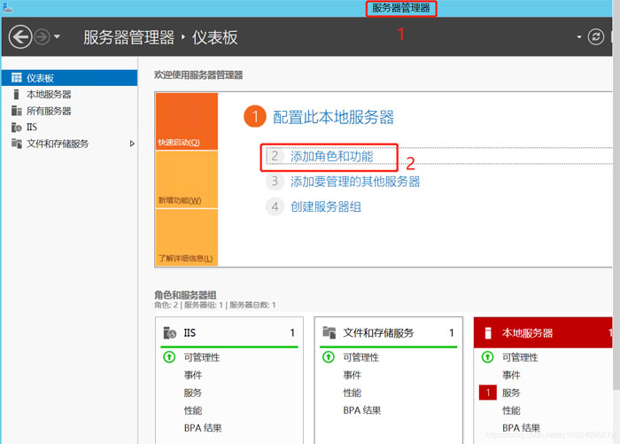Open the dropdown arrow left of refresh

[x=579, y=37]
